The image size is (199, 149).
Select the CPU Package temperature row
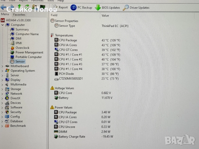(x=87, y=40)
